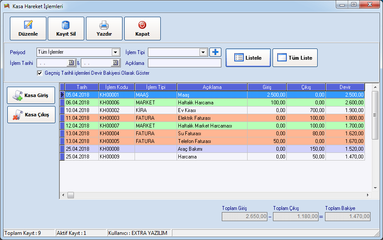
Task: Click the horizontal scrollbar right arrow
Action: pos(368,195)
